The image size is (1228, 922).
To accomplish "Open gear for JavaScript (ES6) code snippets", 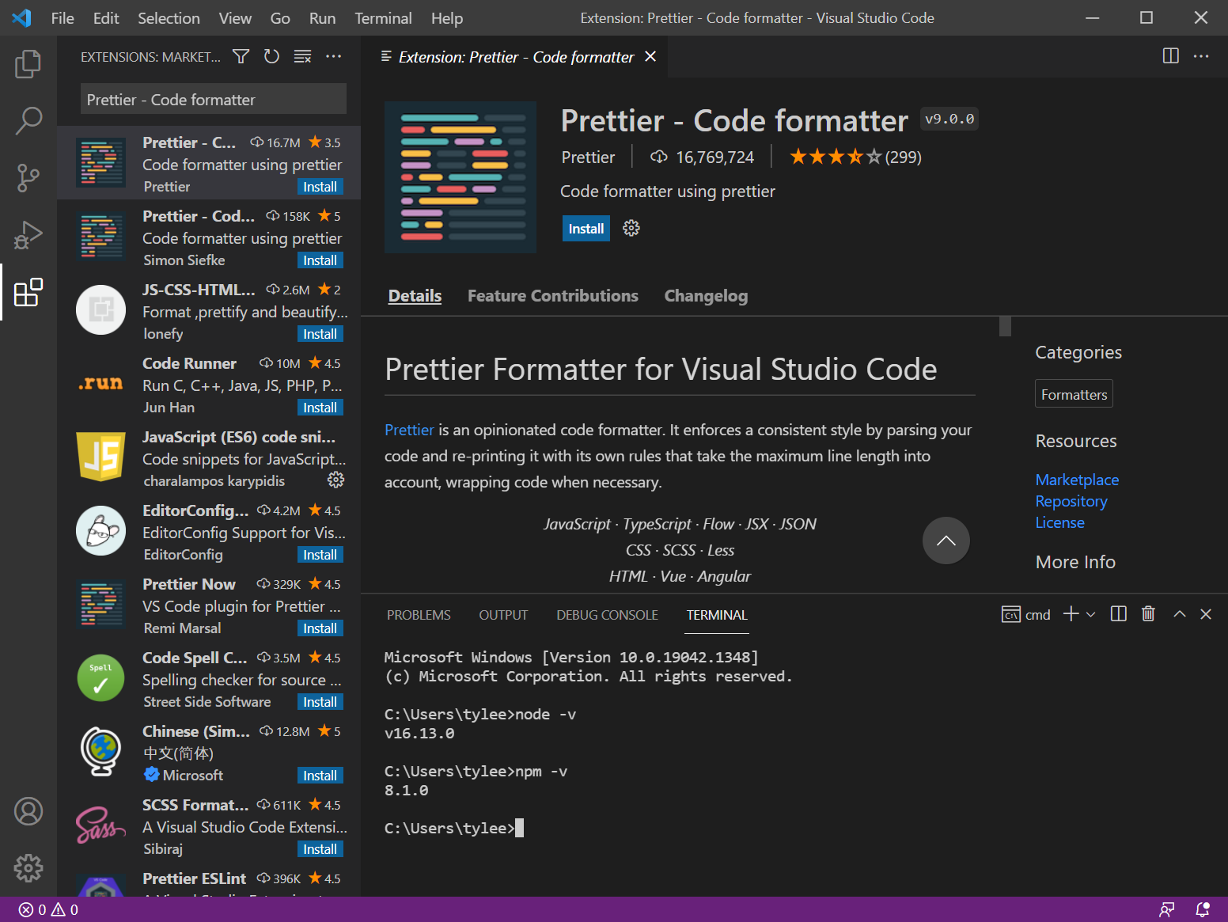I will tap(335, 480).
